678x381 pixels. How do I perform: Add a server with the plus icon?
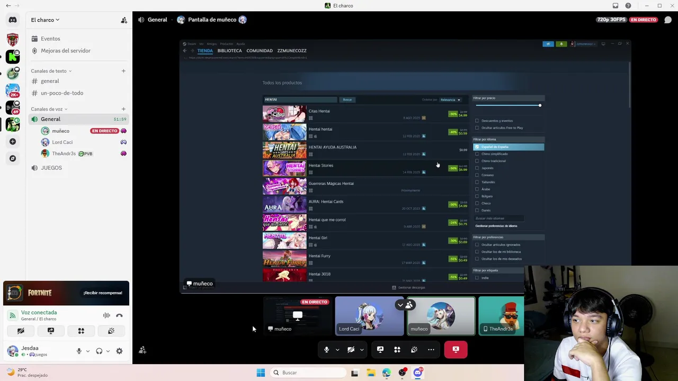click(x=13, y=141)
